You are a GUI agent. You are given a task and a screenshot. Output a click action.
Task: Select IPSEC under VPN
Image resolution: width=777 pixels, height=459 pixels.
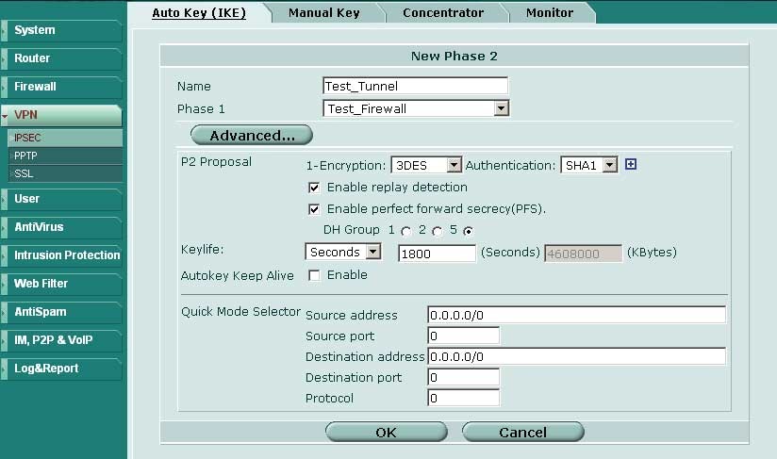[x=65, y=138]
